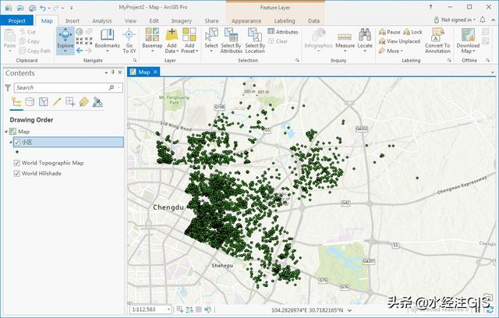Viewport: 499px width, 318px height.
Task: Click the Contents filter funnel icon
Action: 8,88
